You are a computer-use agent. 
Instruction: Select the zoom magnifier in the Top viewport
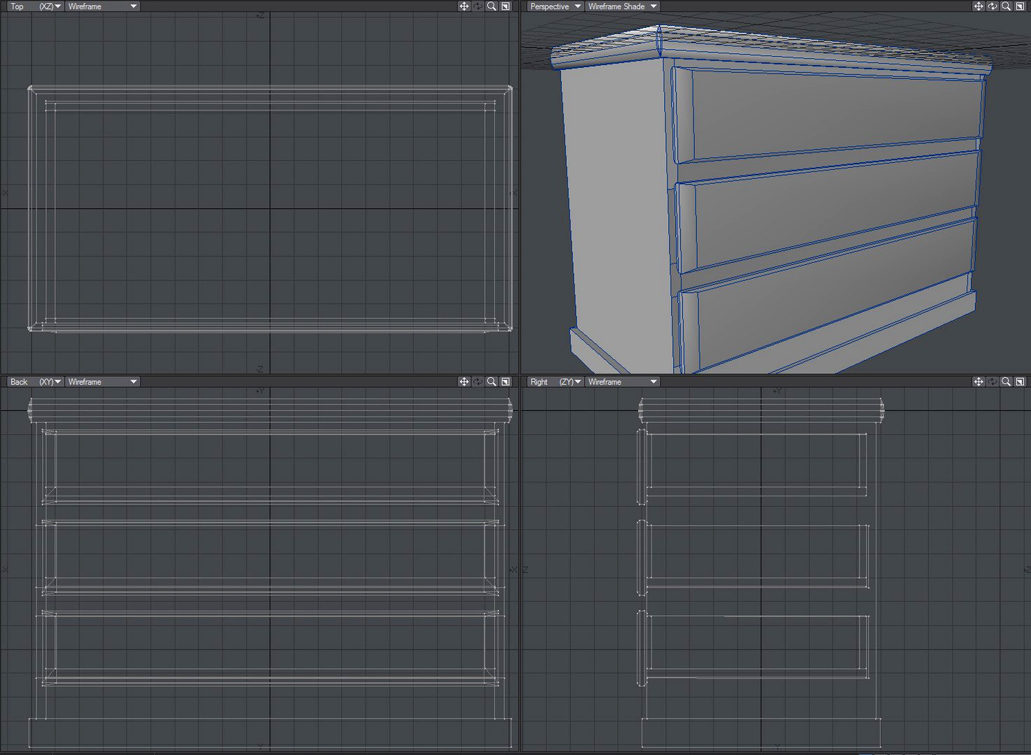click(x=491, y=6)
